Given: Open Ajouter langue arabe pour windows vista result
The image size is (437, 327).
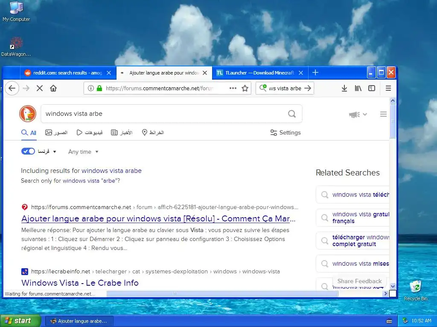Looking at the screenshot, I should [158, 219].
